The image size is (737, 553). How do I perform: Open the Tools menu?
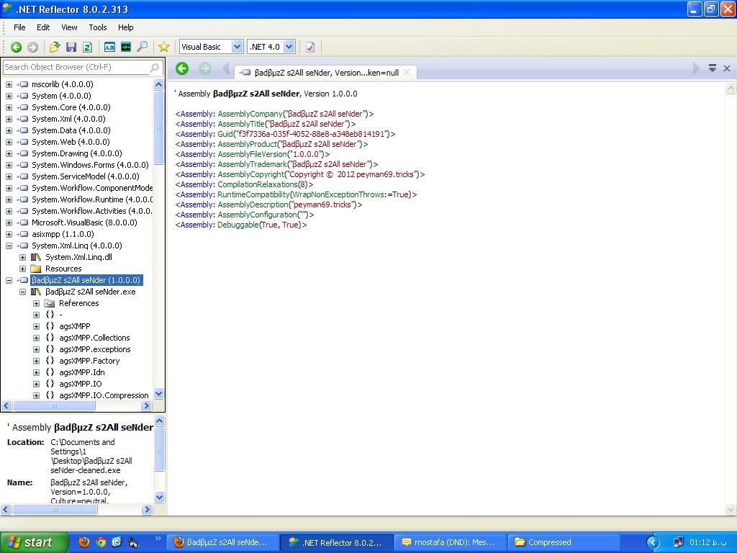coord(98,27)
